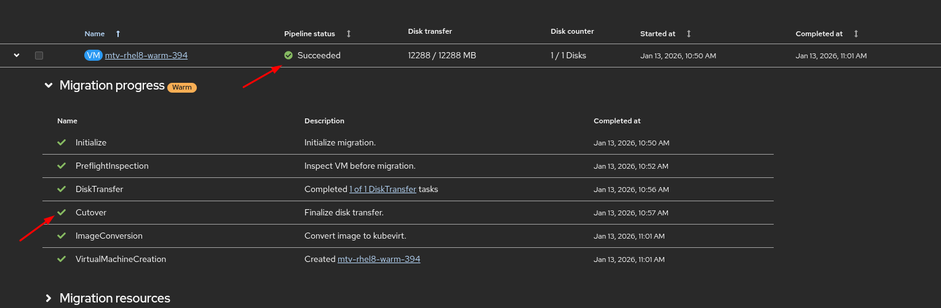Viewport: 941px width, 308px height.
Task: Sort by Started at column arrows
Action: click(689, 34)
